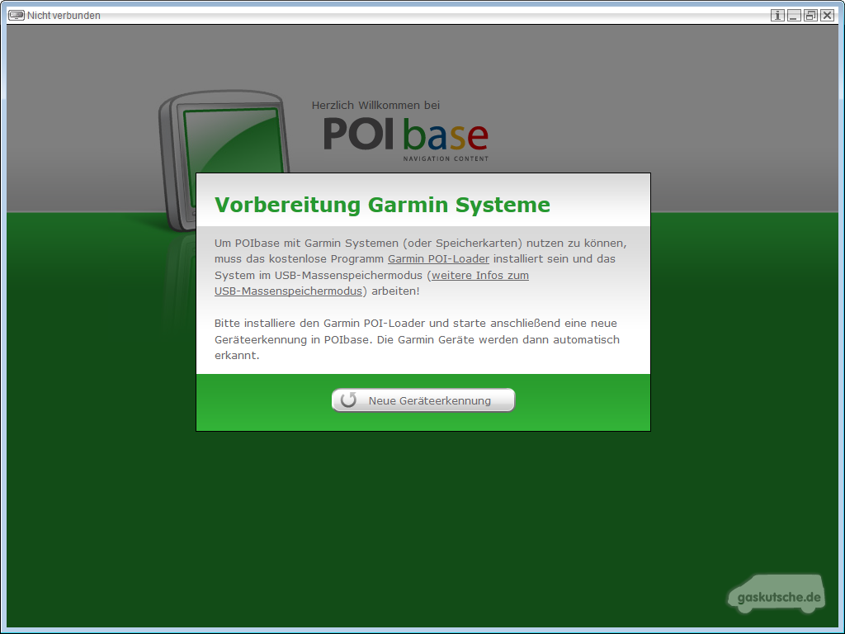This screenshot has width=845, height=634.
Task: Click the Herzlich Willkommen bei text
Action: (x=375, y=105)
